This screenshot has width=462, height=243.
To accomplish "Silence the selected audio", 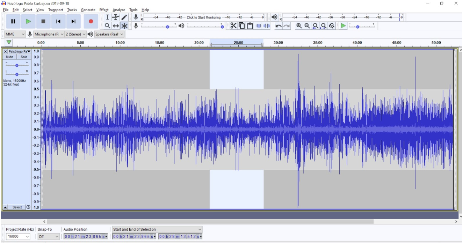I will pyautogui.click(x=267, y=25).
